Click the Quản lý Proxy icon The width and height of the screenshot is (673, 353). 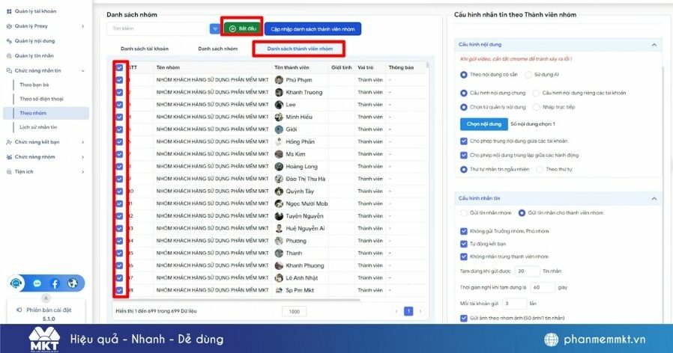pyautogui.click(x=9, y=26)
